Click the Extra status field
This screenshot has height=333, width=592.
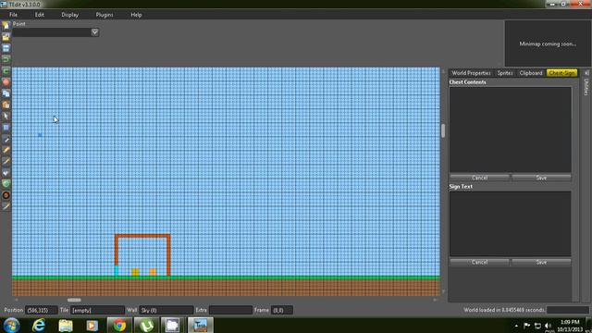pyautogui.click(x=230, y=310)
